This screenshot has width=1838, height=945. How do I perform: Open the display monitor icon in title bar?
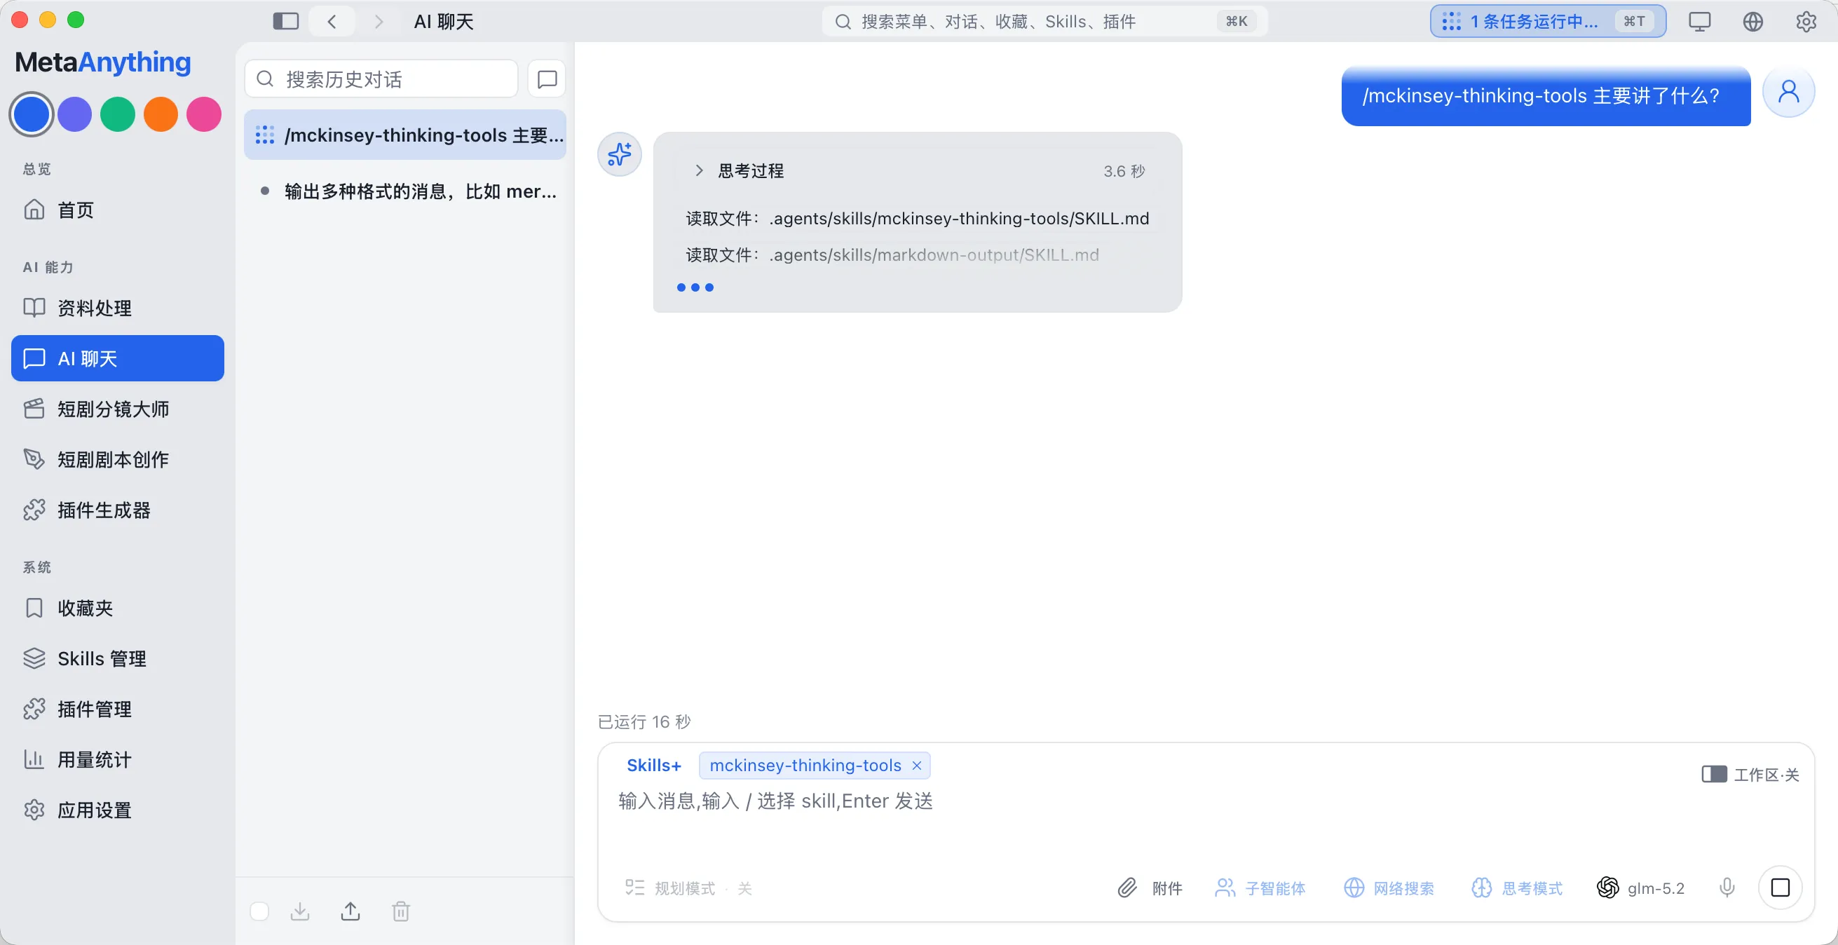pyautogui.click(x=1700, y=22)
